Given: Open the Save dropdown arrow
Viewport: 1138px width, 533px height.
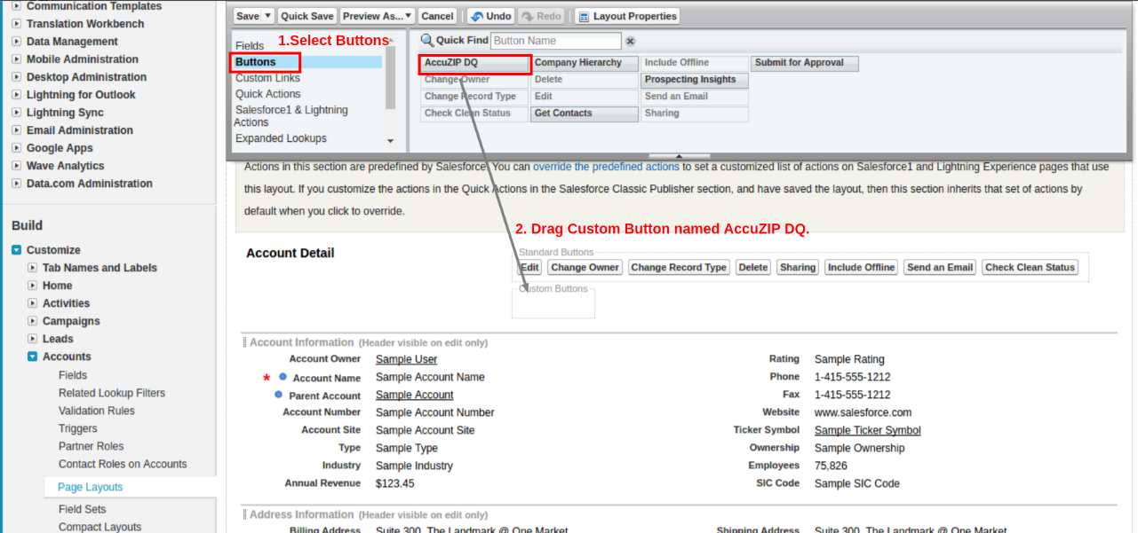Looking at the screenshot, I should point(268,16).
